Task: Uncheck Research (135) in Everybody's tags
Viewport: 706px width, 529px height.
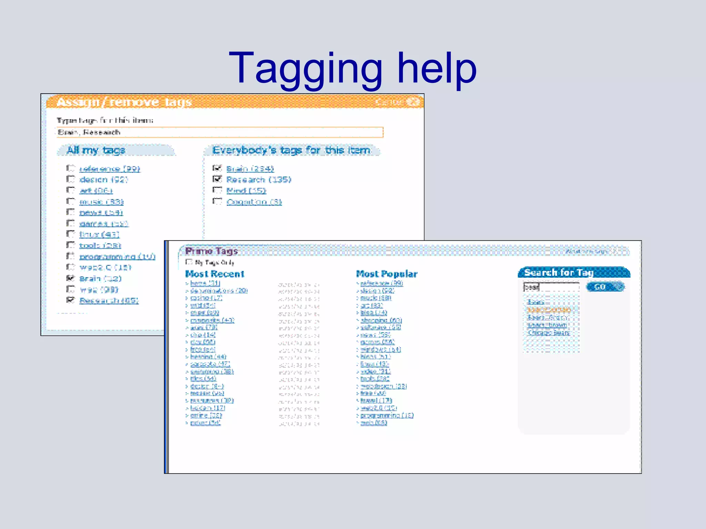Action: [x=217, y=179]
